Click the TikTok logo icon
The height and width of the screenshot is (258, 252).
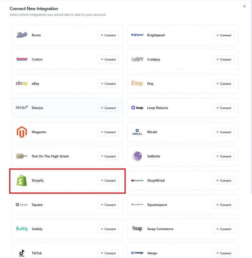click(x=22, y=253)
